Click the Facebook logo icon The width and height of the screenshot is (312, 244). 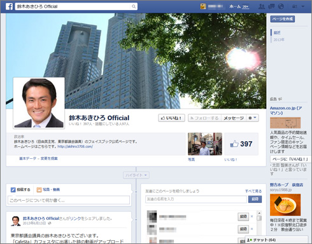[9, 6]
